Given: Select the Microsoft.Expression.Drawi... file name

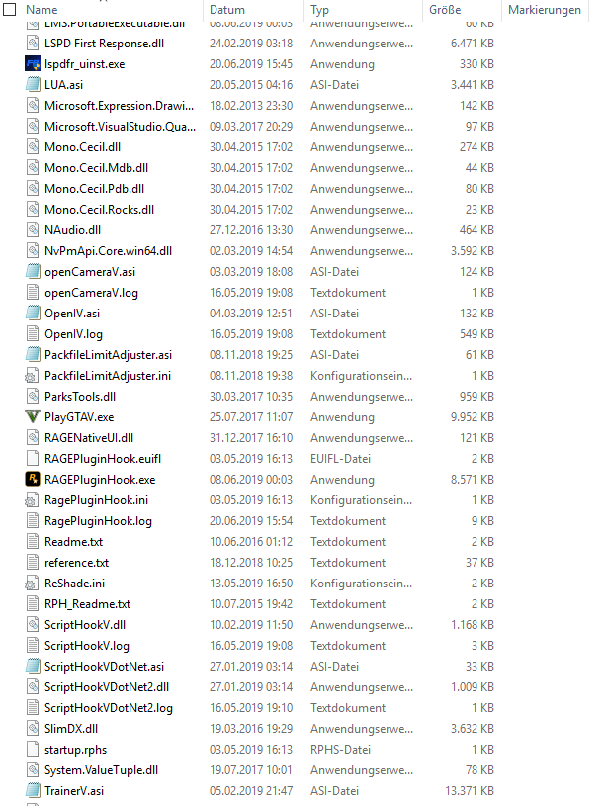Looking at the screenshot, I should 120,106.
